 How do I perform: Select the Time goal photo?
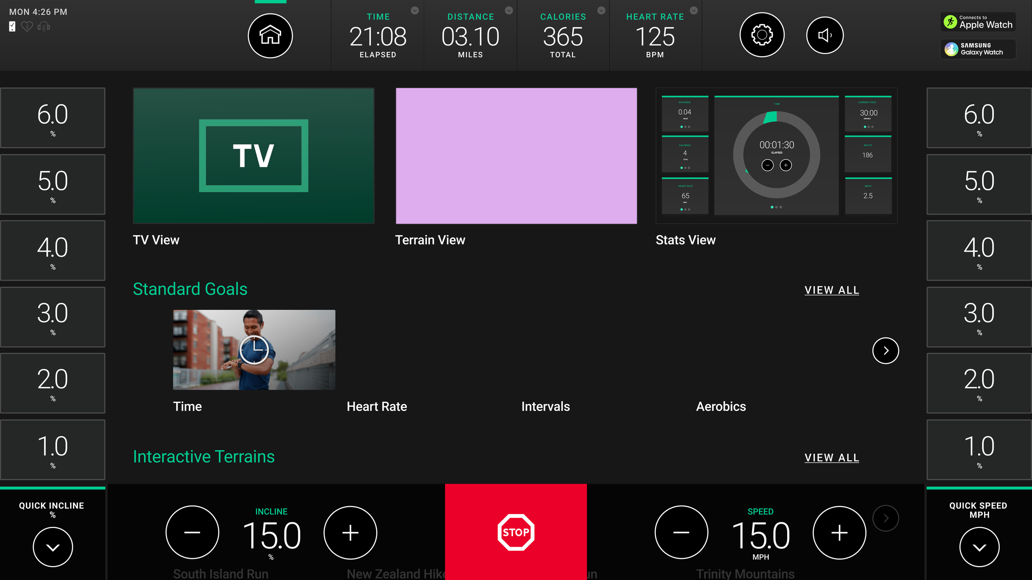tap(254, 350)
